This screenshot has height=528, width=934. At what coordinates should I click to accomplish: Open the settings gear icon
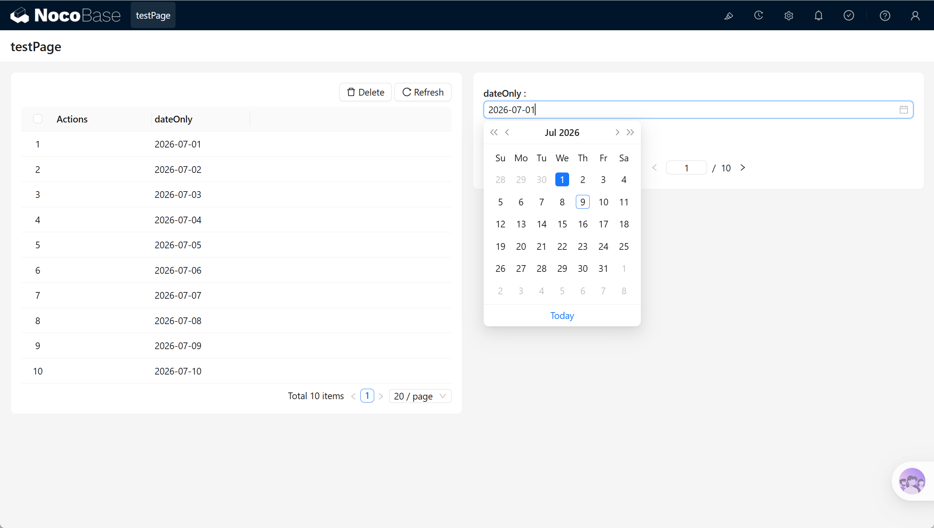click(x=789, y=16)
